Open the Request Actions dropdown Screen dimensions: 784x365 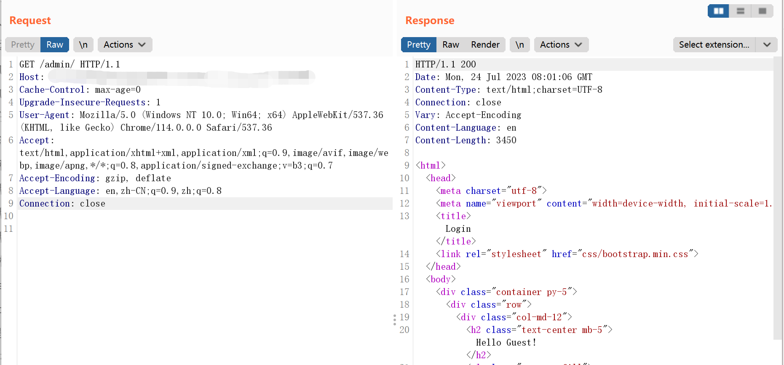[x=125, y=45]
